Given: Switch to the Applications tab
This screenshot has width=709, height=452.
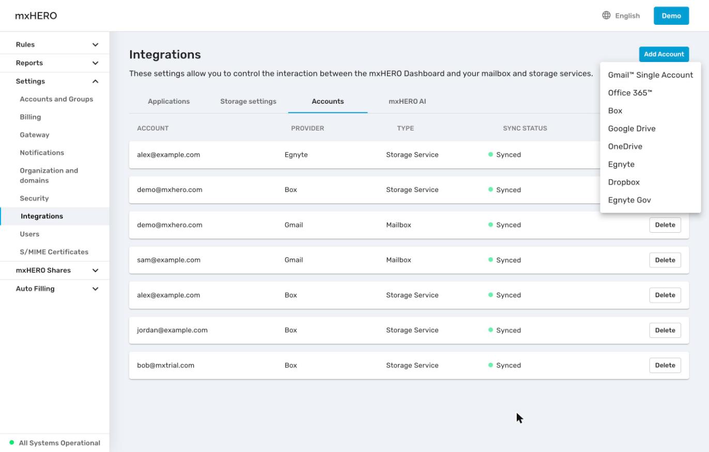Looking at the screenshot, I should point(168,102).
